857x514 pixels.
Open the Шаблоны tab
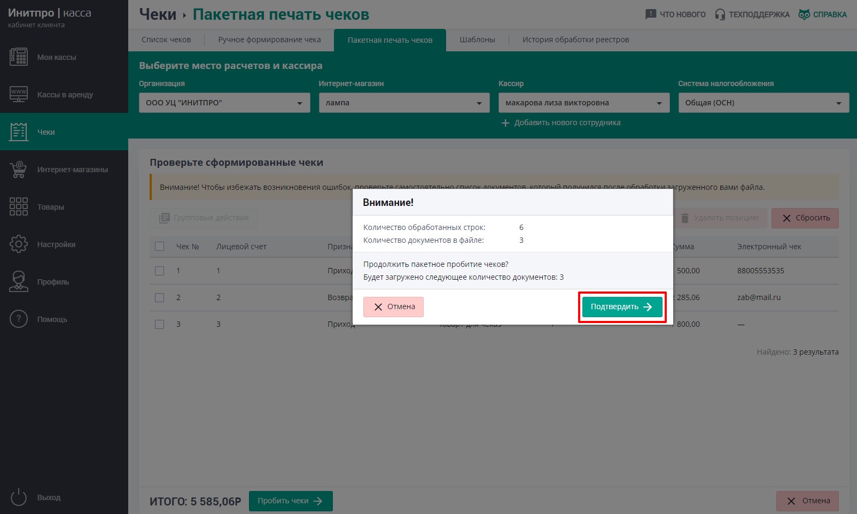[477, 40]
